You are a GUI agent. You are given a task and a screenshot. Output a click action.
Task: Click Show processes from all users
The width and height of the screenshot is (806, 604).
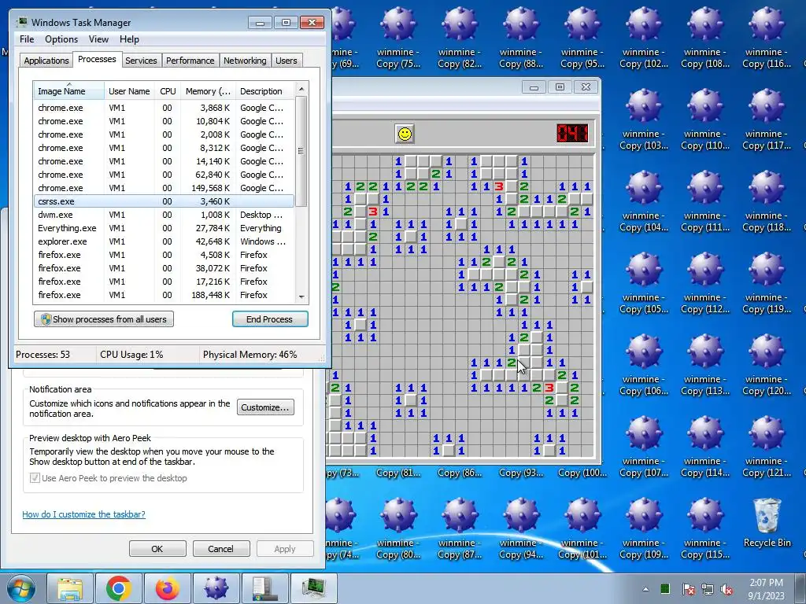tap(103, 319)
